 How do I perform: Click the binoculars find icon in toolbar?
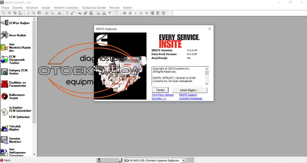[59, 13]
